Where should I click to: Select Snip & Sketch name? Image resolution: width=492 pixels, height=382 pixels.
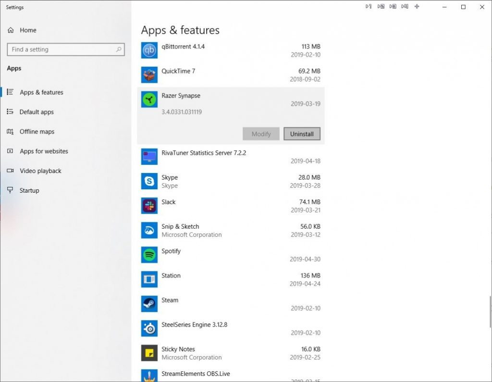[180, 226]
